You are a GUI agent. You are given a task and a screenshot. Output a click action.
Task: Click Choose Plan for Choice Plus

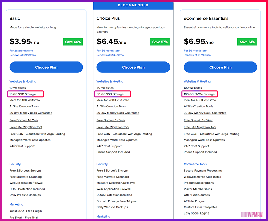click(x=133, y=67)
